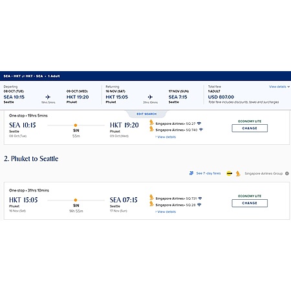Click the 7-day fares calendar icon

tap(191, 173)
